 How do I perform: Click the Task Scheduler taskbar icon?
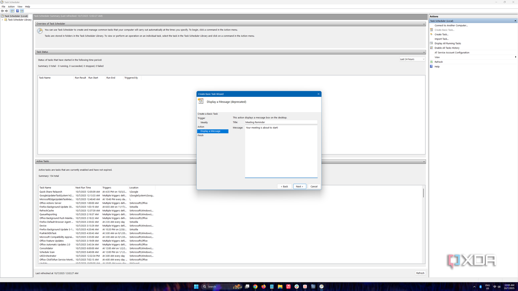coord(322,287)
